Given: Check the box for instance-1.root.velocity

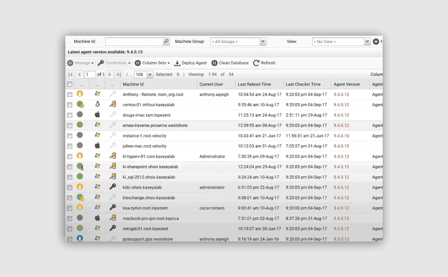Looking at the screenshot, I should (x=69, y=136).
